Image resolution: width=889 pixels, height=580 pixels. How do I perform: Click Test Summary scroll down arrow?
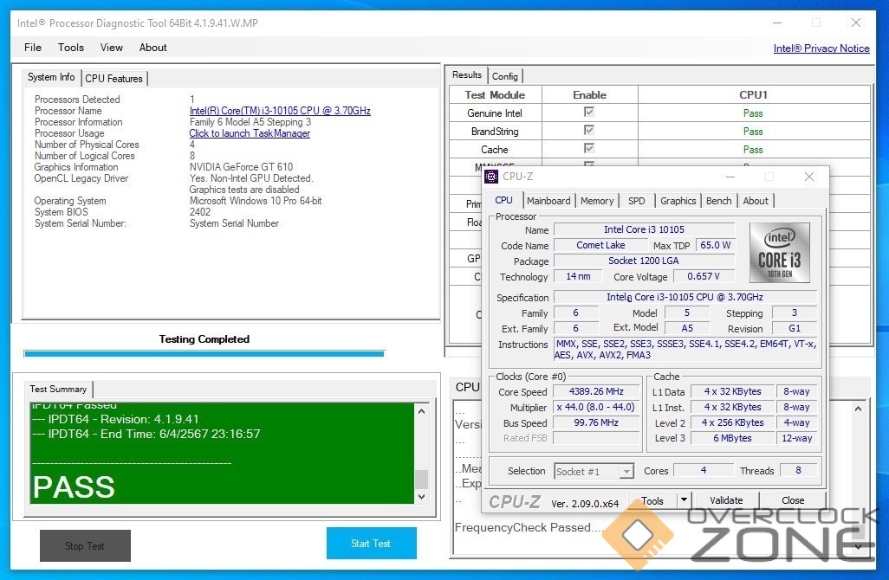(422, 497)
